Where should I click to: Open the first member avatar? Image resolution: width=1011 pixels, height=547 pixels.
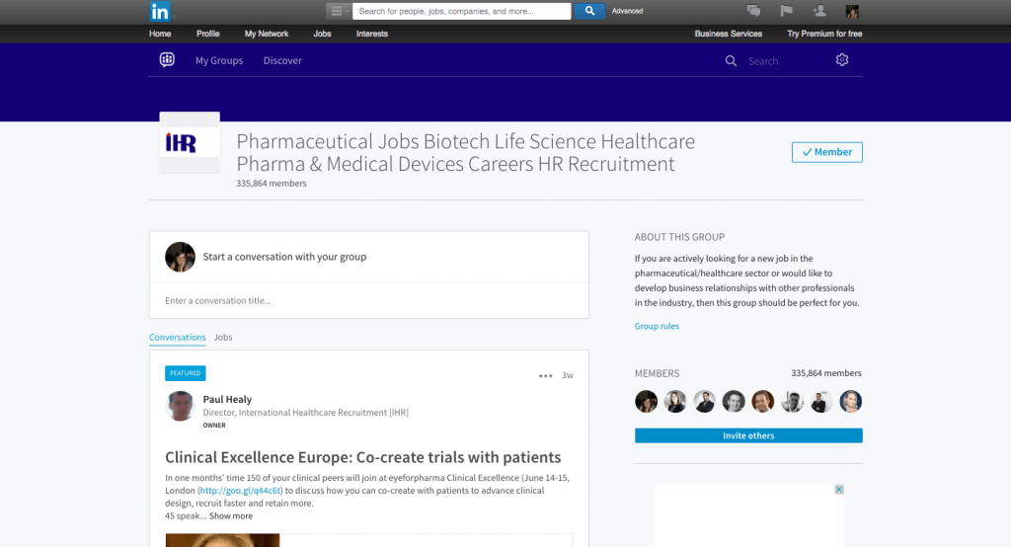646,401
